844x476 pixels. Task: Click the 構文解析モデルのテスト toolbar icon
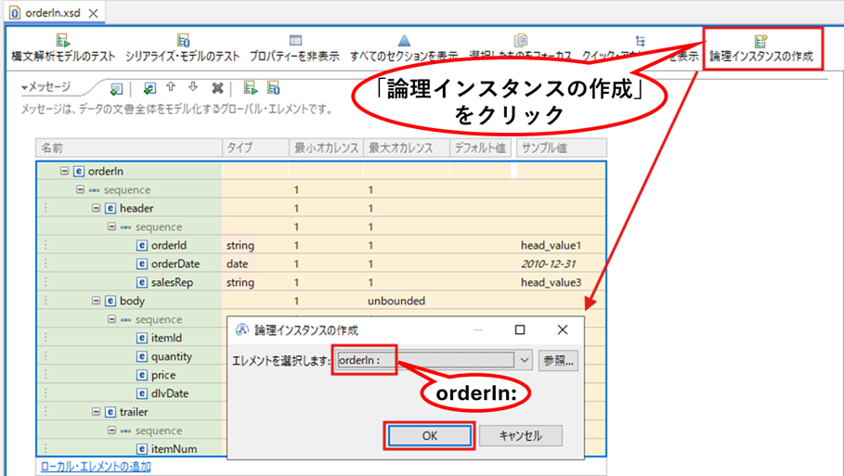pyautogui.click(x=63, y=40)
